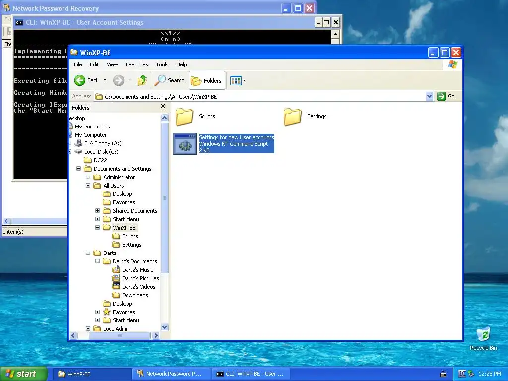Expand Start Menu node under All Users

coord(98,219)
